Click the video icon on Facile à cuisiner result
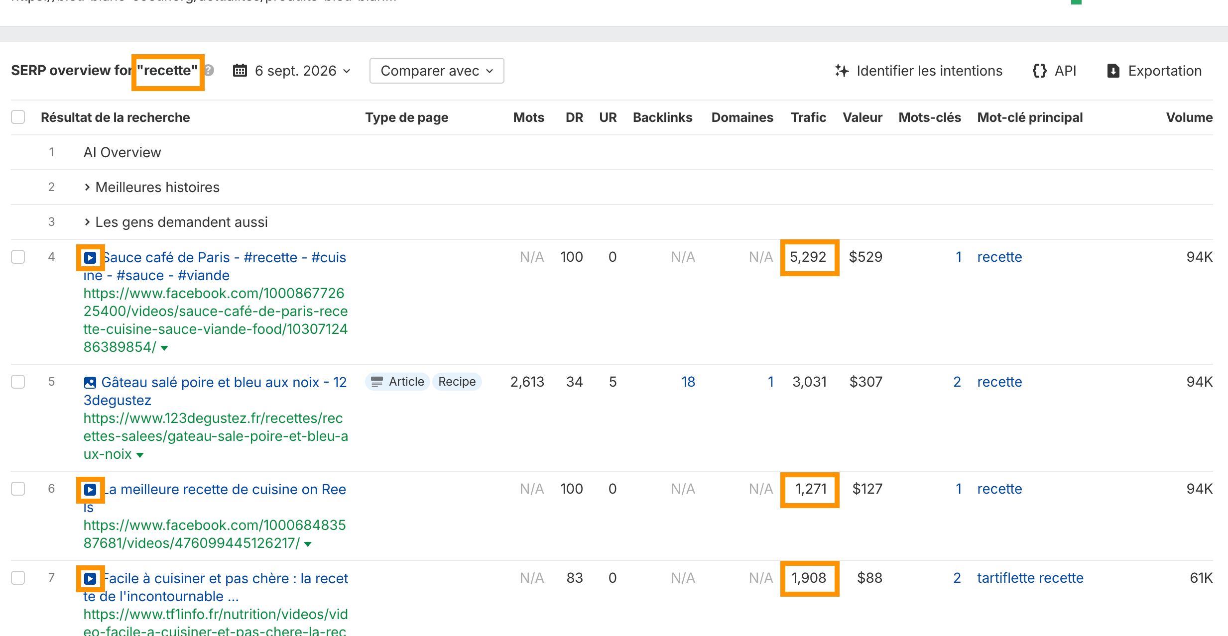1228x636 pixels. pyautogui.click(x=90, y=578)
